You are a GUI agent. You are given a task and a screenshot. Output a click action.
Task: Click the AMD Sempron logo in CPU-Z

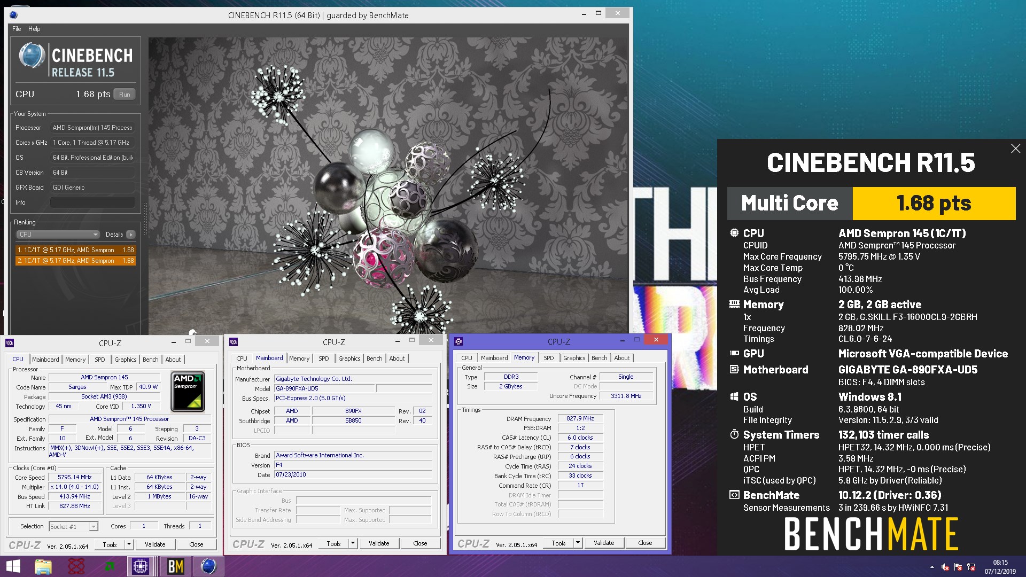pos(188,392)
